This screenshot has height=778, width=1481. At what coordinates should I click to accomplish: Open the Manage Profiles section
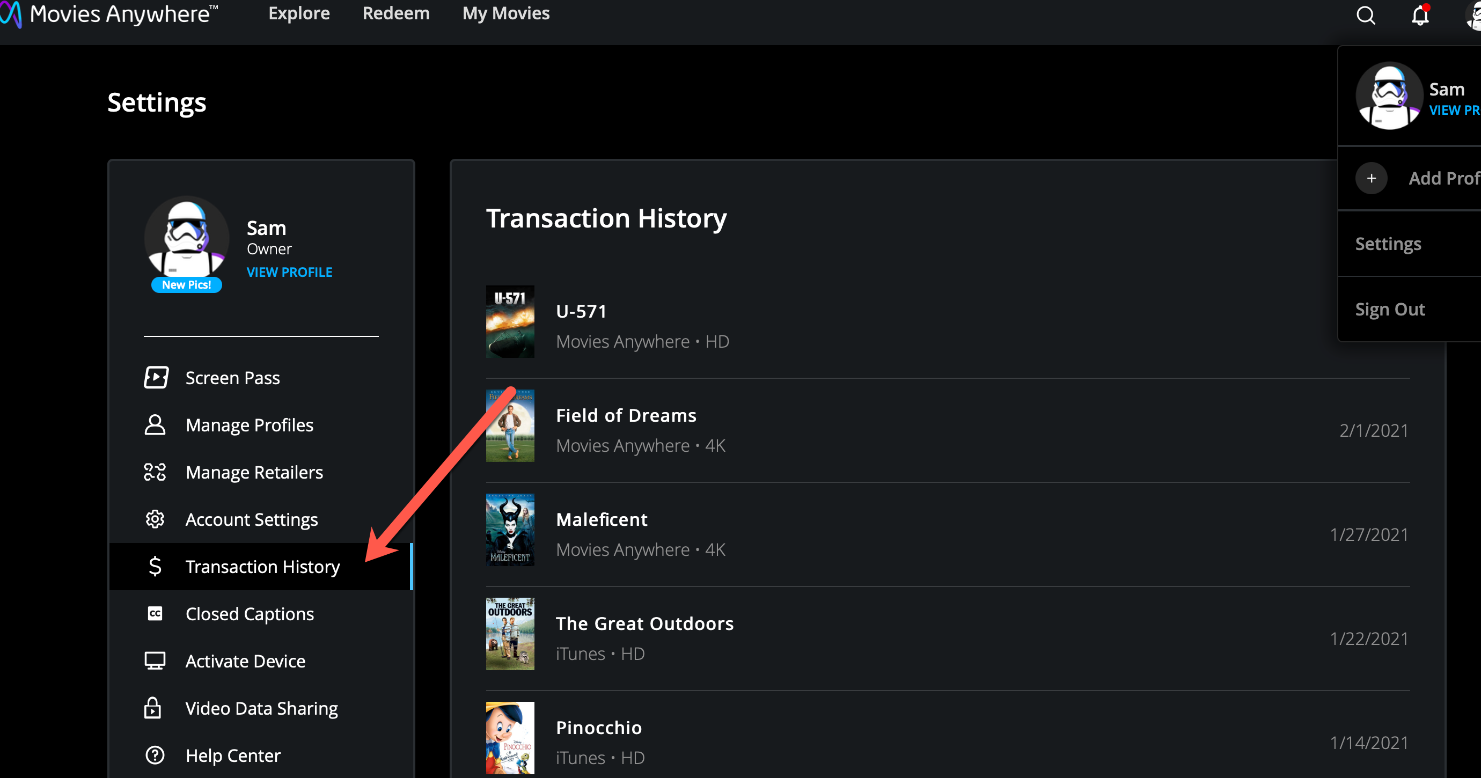click(249, 425)
